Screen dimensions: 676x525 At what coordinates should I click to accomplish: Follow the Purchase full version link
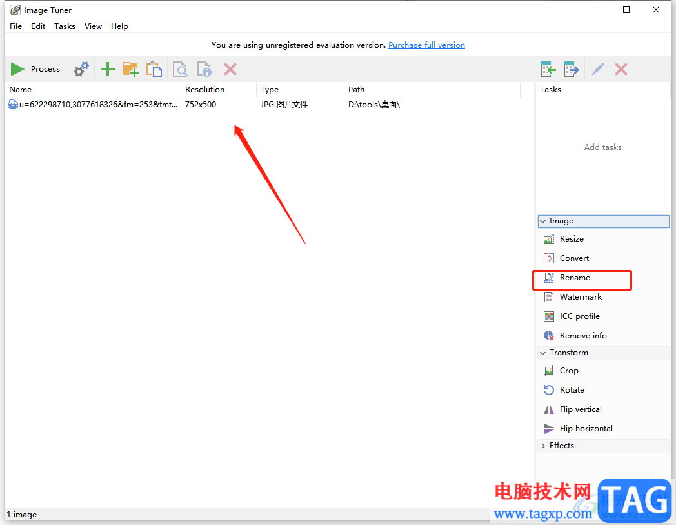(x=426, y=45)
